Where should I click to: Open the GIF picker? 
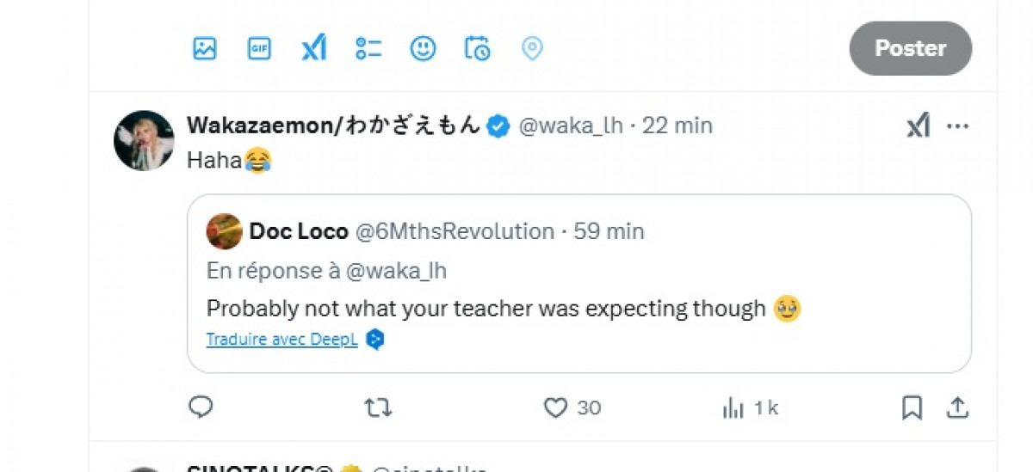click(x=259, y=49)
